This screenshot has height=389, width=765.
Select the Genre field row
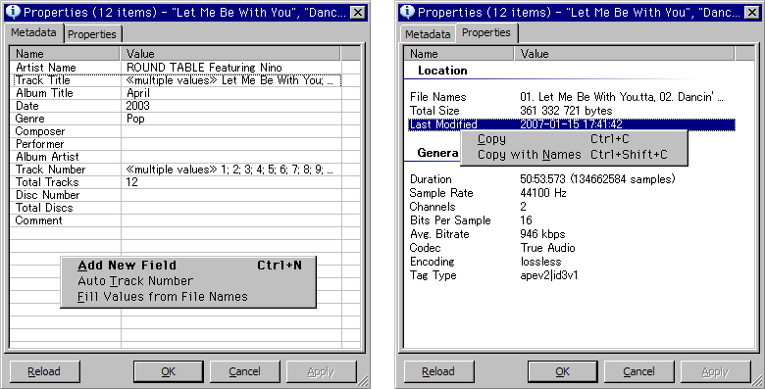coord(176,118)
